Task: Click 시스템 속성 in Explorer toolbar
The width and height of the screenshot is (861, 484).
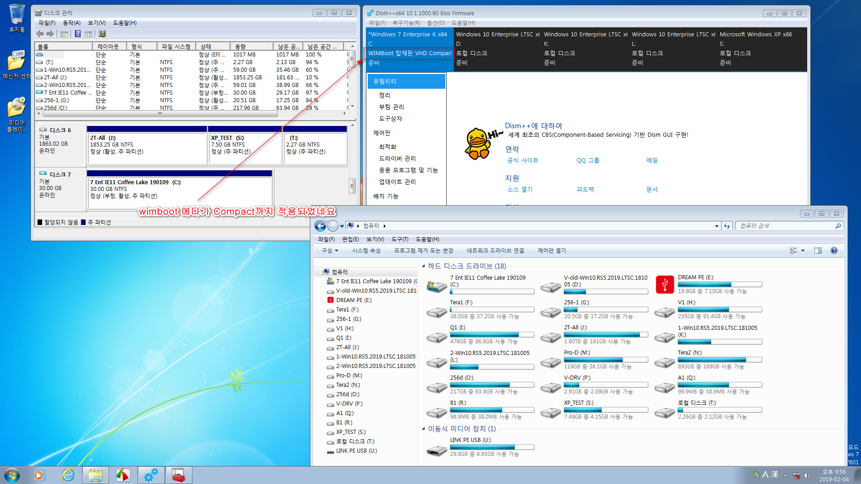Action: (x=366, y=251)
